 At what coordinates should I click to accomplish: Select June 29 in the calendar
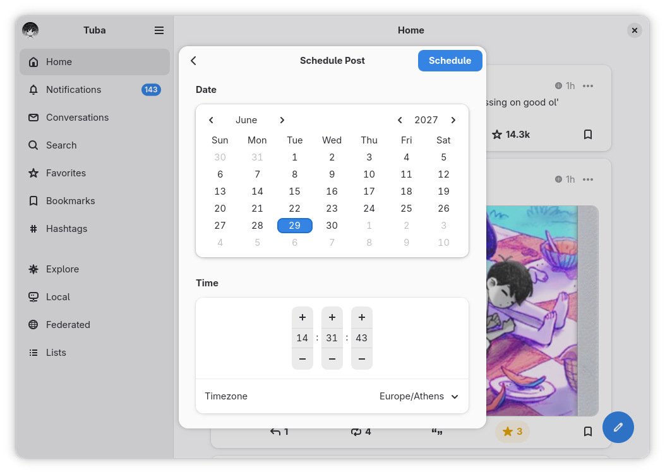295,226
